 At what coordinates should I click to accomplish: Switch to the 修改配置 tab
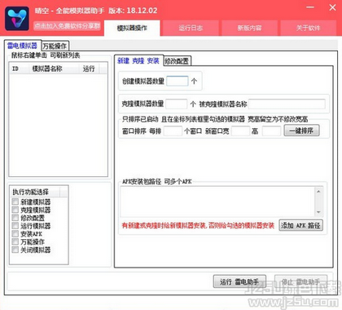pyautogui.click(x=177, y=61)
